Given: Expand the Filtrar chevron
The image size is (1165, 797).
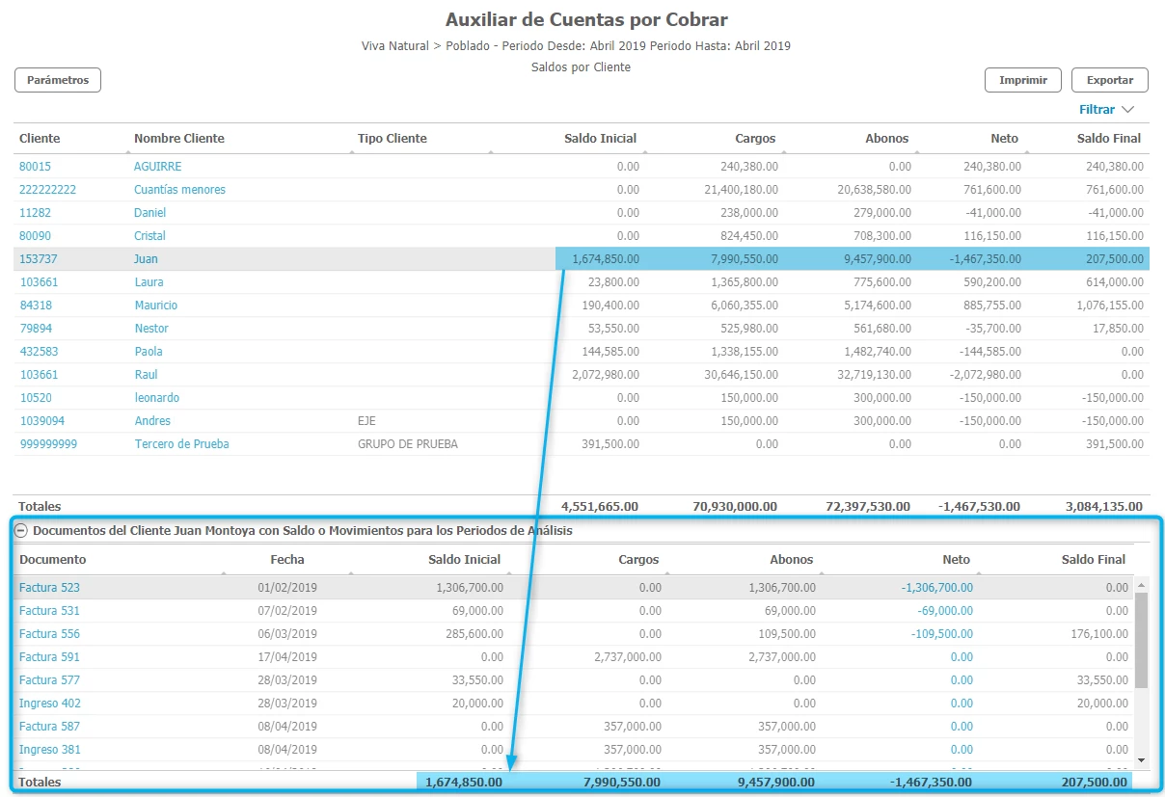Looking at the screenshot, I should [1128, 110].
